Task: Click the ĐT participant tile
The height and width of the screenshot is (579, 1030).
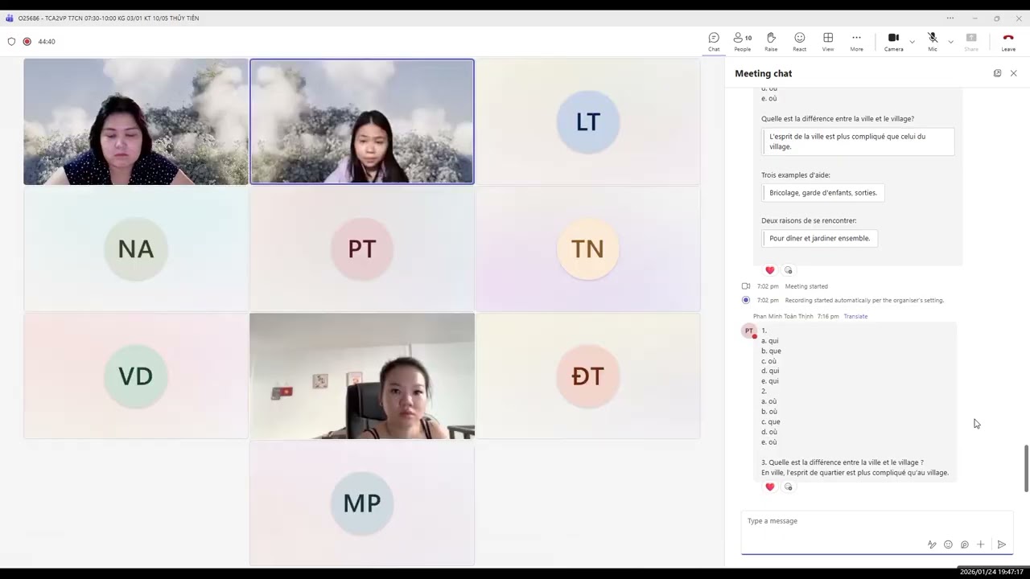Action: (587, 376)
